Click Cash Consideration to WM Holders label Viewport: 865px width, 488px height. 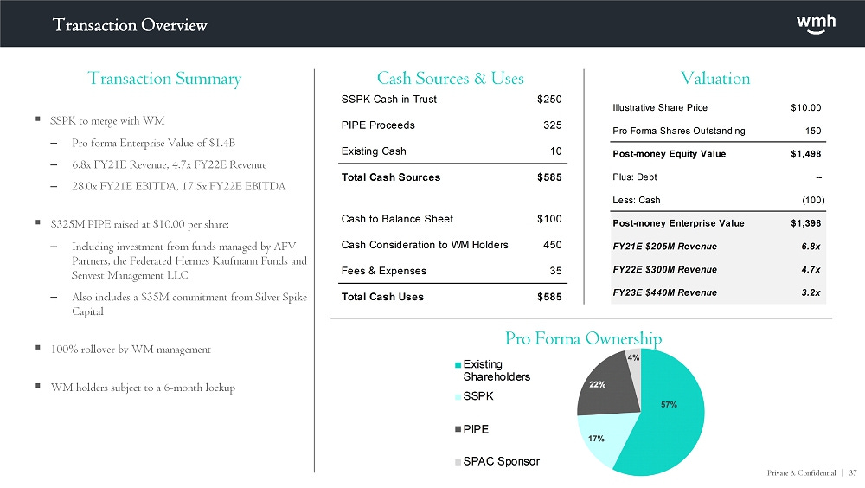click(x=425, y=245)
